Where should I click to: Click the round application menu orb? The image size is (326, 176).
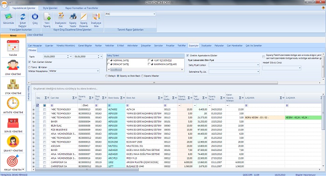tap(4, 4)
